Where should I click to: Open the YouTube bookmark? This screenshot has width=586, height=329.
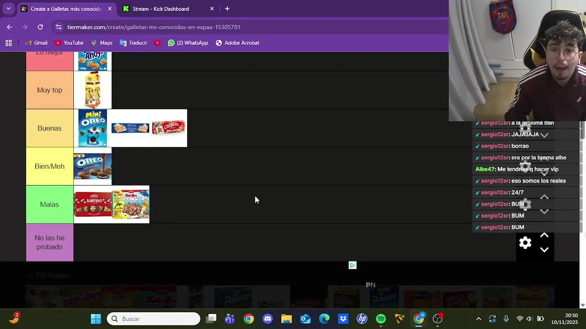69,43
